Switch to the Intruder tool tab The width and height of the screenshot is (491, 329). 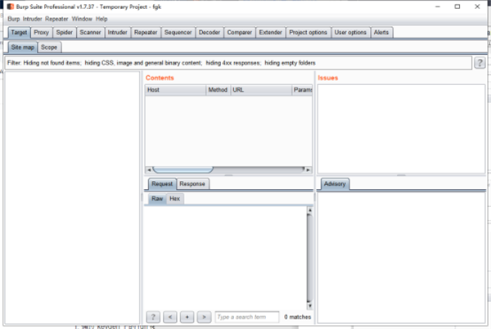click(117, 33)
